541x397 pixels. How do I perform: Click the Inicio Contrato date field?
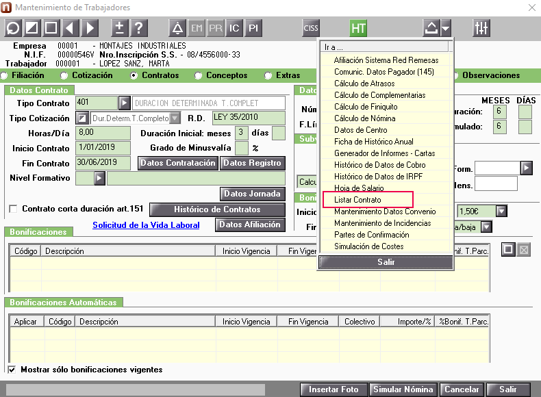103,148
